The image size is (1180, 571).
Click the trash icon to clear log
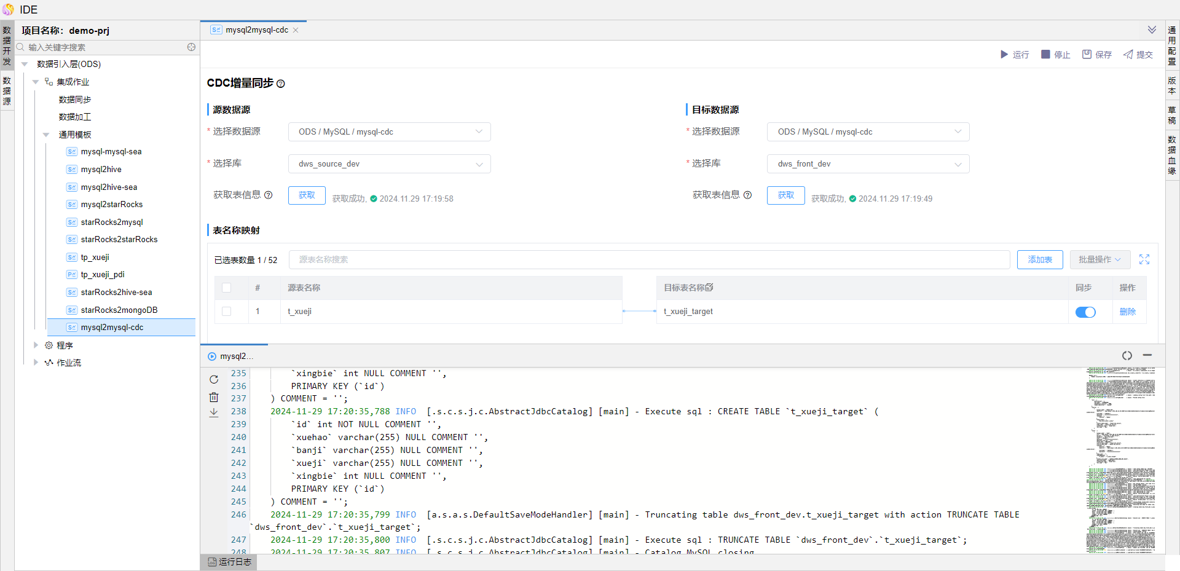214,397
